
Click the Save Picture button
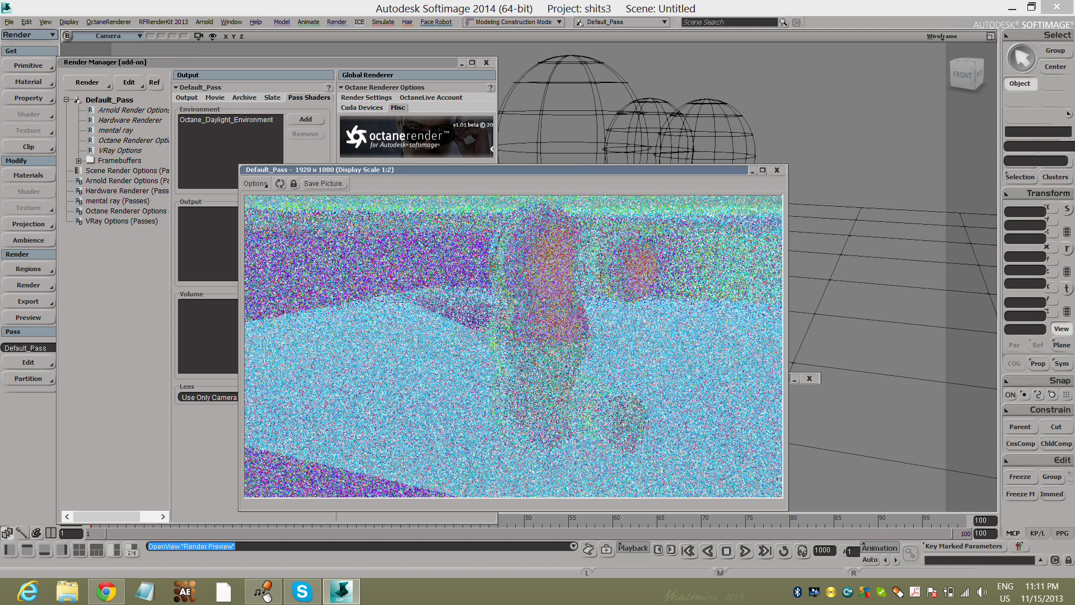point(323,184)
